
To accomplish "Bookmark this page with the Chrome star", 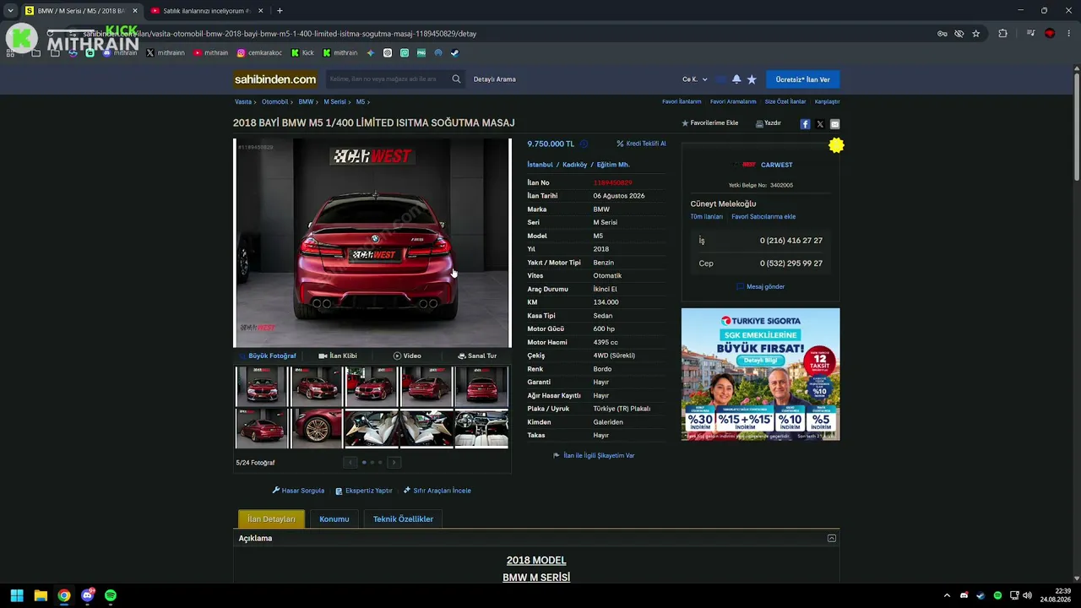I will tap(976, 34).
